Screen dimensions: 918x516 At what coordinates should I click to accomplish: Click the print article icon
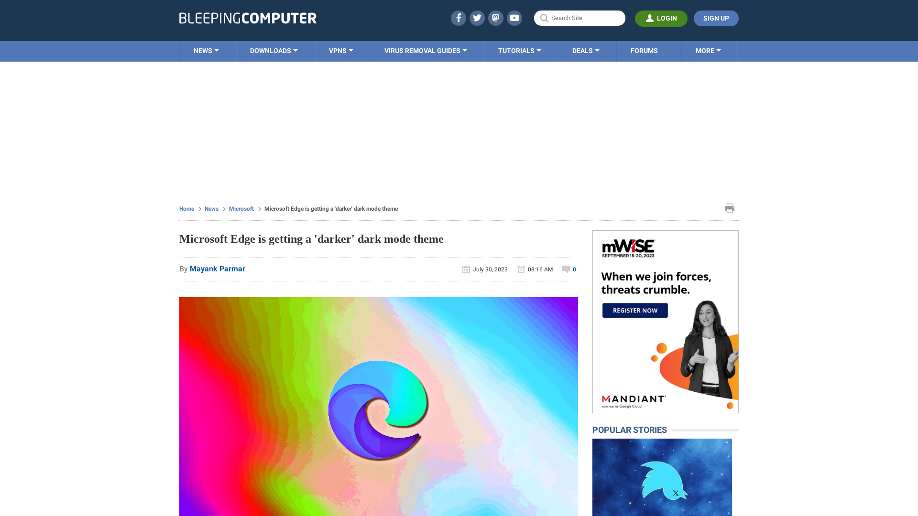pos(730,208)
